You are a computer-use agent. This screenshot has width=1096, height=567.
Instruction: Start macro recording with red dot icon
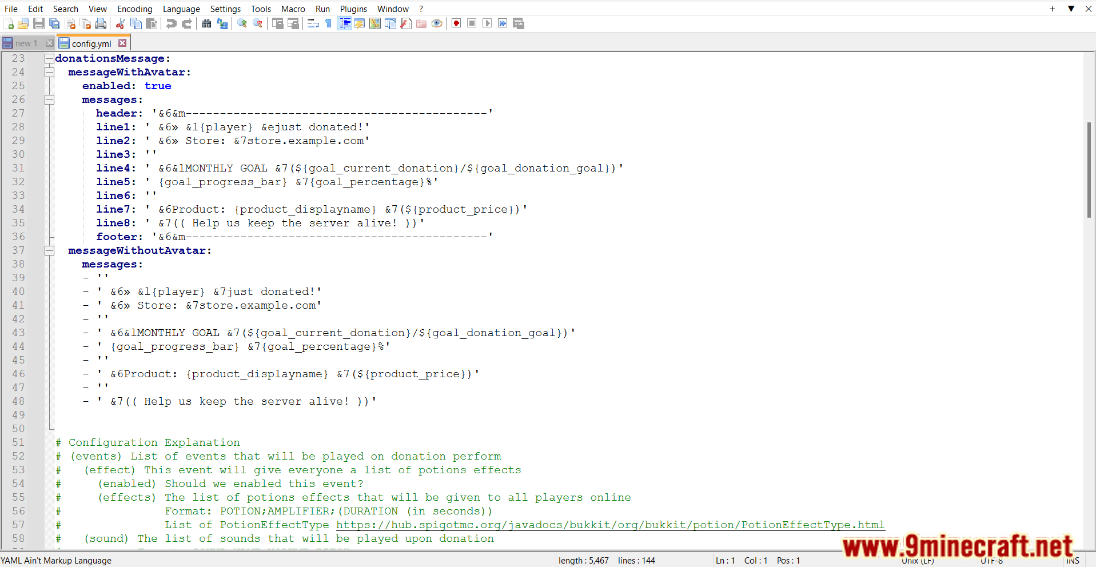point(456,23)
